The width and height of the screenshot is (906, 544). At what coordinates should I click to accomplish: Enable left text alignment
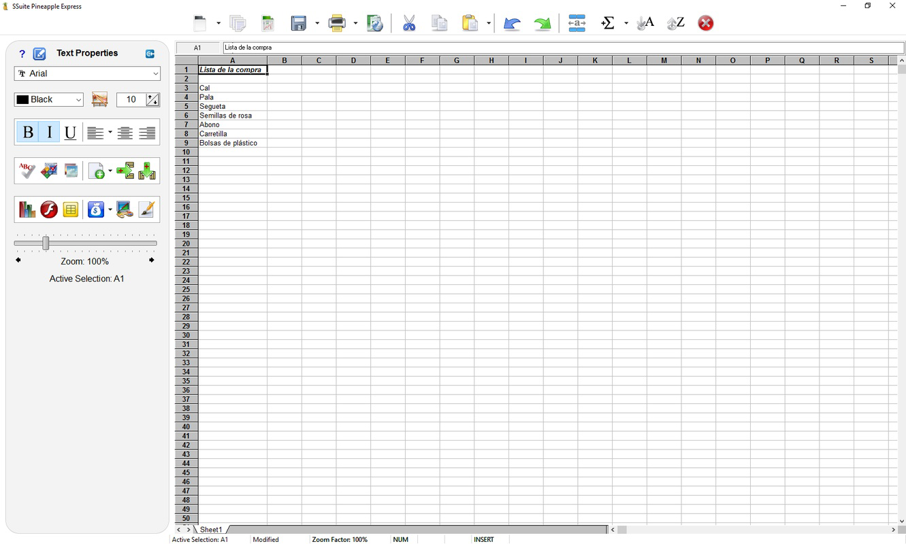[x=95, y=133]
